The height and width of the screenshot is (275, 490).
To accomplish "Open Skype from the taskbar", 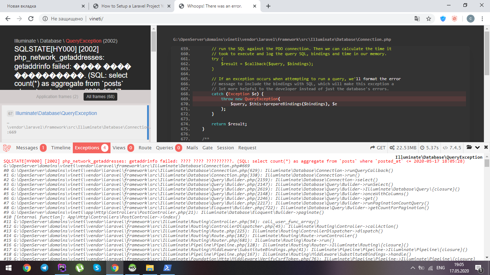I will (97, 267).
